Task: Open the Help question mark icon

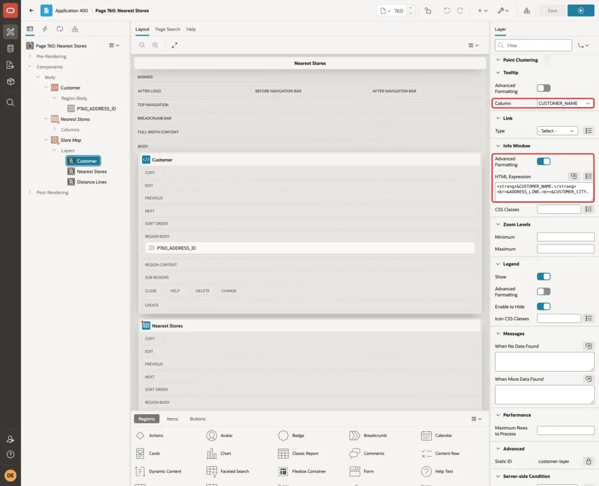Action: (11, 454)
